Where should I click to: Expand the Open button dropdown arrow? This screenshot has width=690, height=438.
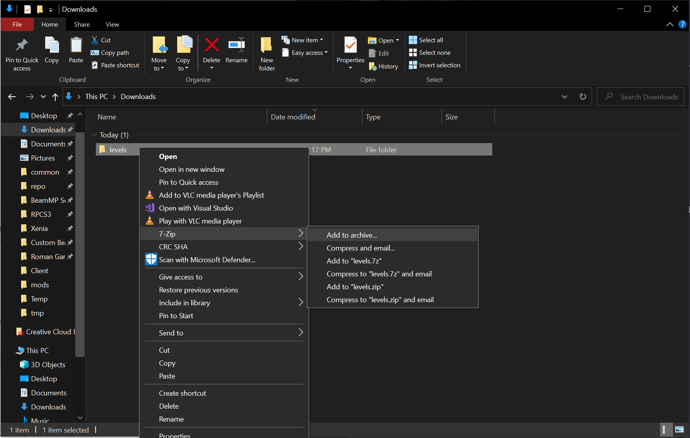coord(397,40)
